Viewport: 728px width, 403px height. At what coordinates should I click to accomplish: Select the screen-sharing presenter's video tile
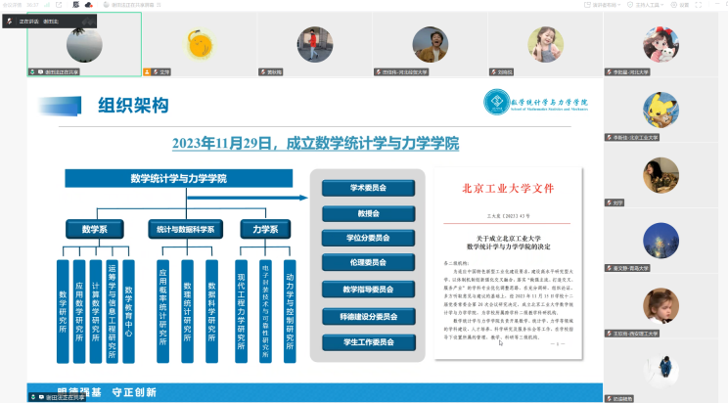tap(84, 44)
